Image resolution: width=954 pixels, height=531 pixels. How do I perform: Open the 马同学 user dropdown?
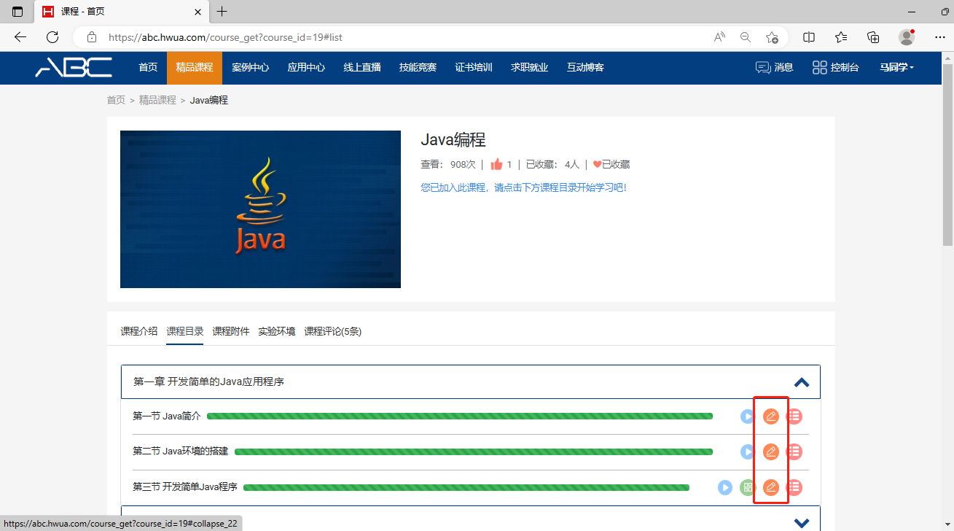tap(896, 67)
